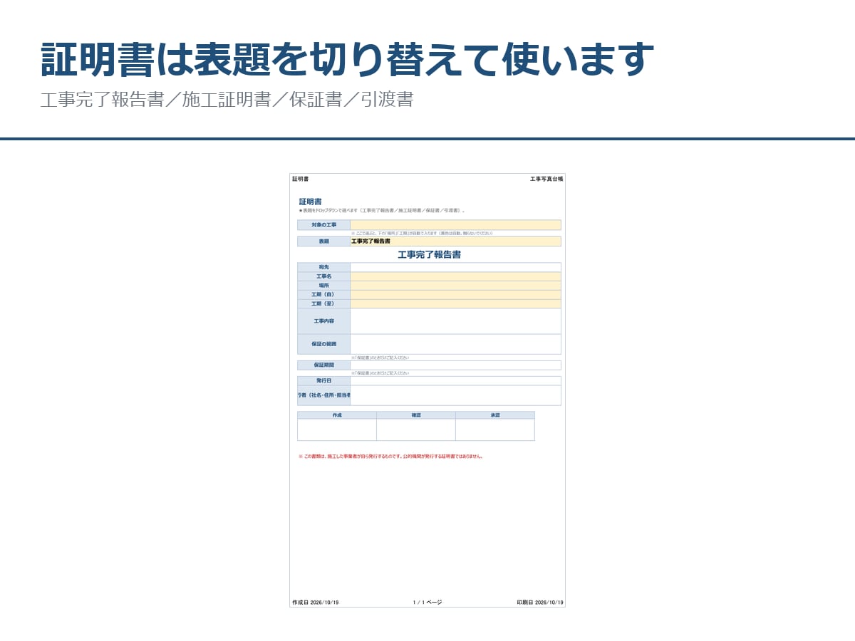The height and width of the screenshot is (641, 855).
Task: Click the 場所 label cell
Action: tap(323, 286)
